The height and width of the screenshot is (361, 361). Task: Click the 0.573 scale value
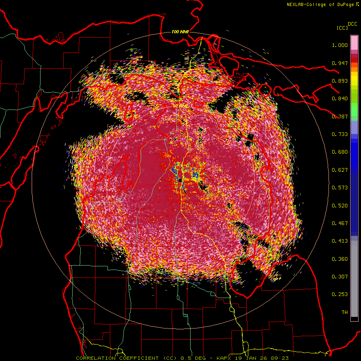340,188
